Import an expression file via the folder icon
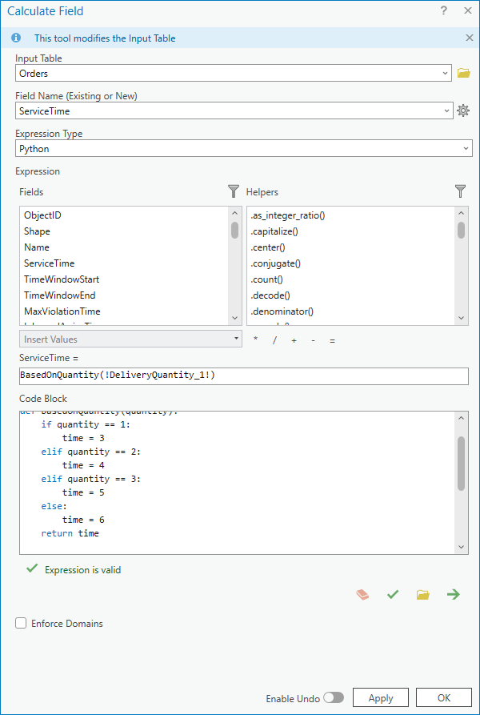The image size is (480, 715). coord(422,594)
